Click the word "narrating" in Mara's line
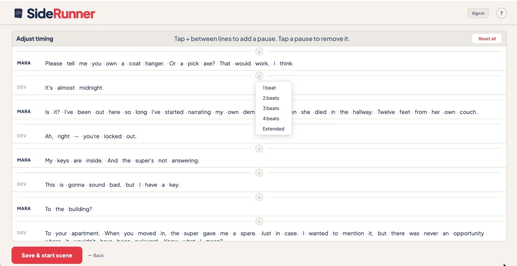The height and width of the screenshot is (266, 517). click(x=199, y=112)
